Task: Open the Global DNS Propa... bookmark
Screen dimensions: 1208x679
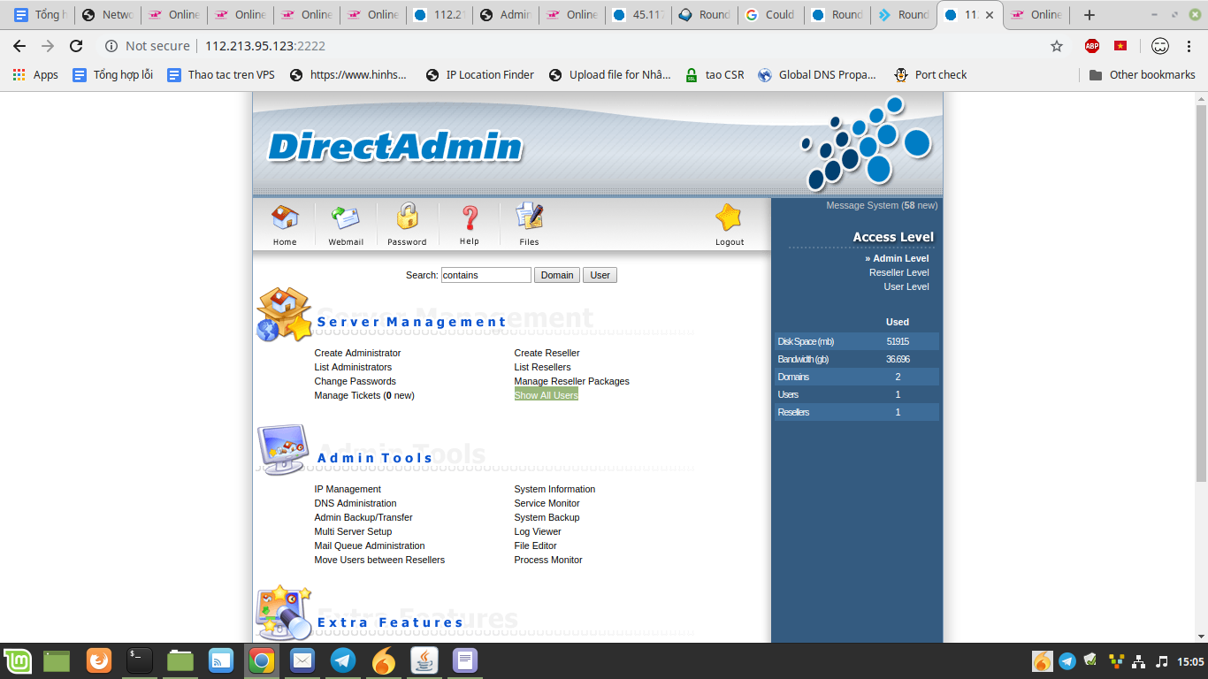Action: click(817, 75)
